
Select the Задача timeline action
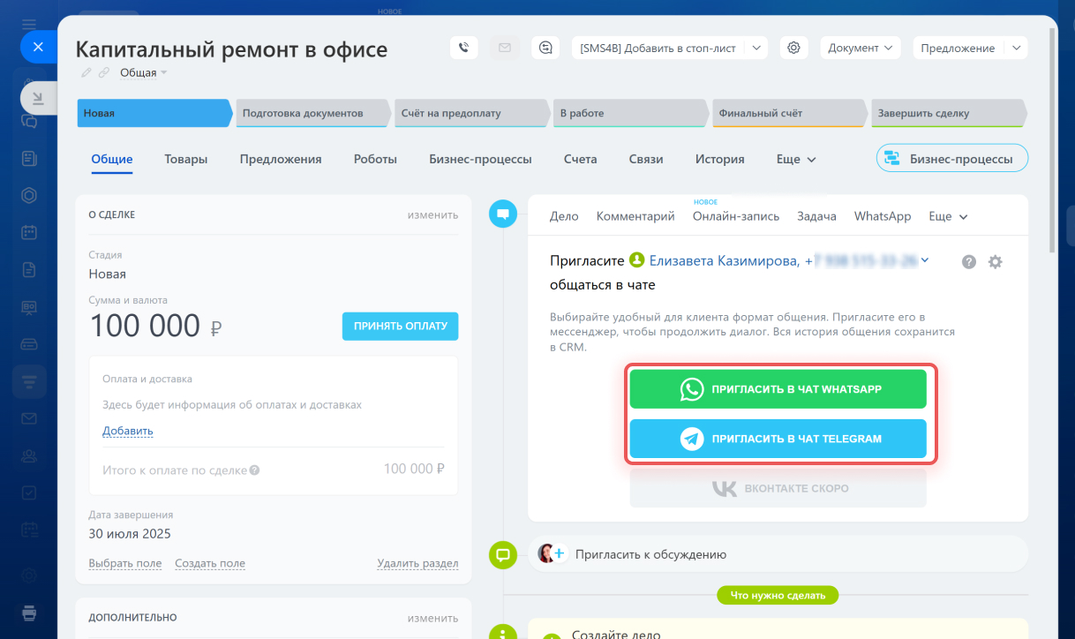tap(816, 216)
